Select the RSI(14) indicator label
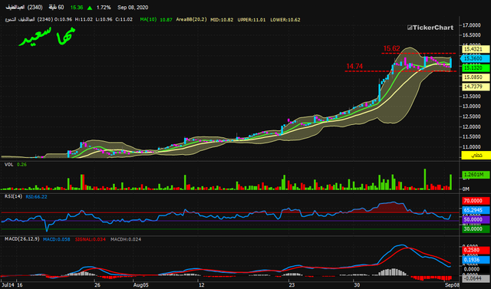 pos(13,196)
